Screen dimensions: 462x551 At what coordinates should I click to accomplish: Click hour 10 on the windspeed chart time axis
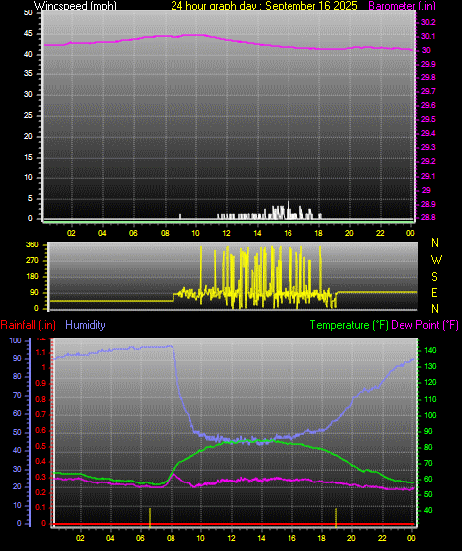195,233
